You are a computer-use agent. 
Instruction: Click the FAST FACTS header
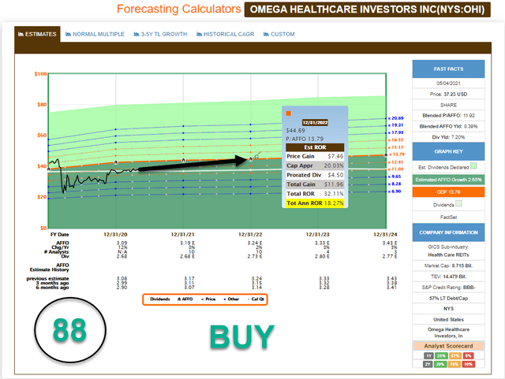[448, 69]
